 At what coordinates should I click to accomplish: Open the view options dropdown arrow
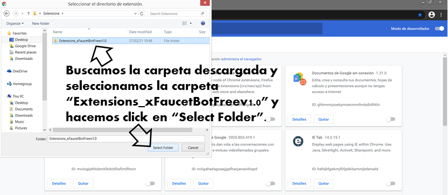pyautogui.click(x=191, y=24)
